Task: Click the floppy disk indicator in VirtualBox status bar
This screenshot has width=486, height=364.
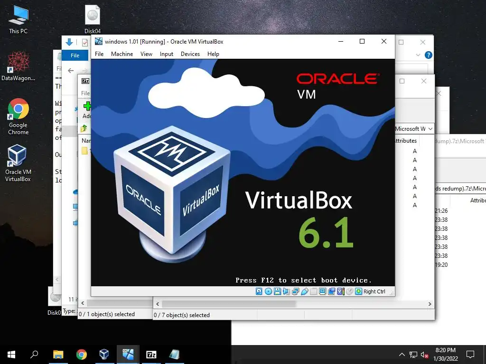Action: (277, 291)
